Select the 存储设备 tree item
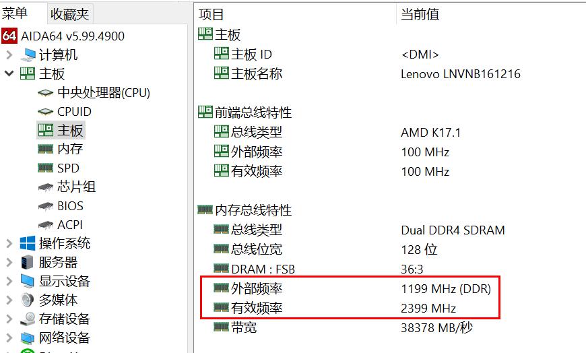The image size is (586, 353). pos(64,319)
